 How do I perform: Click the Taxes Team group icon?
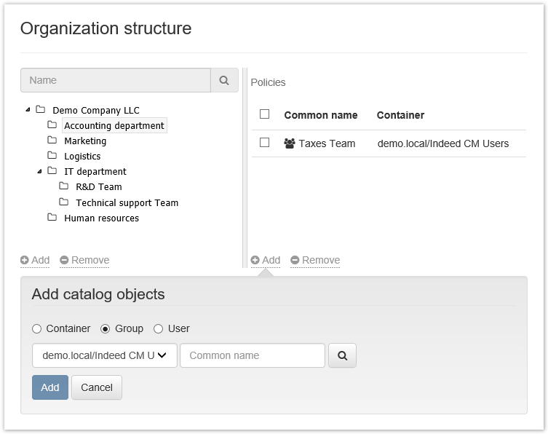(289, 143)
